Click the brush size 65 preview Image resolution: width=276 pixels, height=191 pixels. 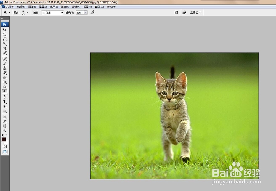coord(23,13)
